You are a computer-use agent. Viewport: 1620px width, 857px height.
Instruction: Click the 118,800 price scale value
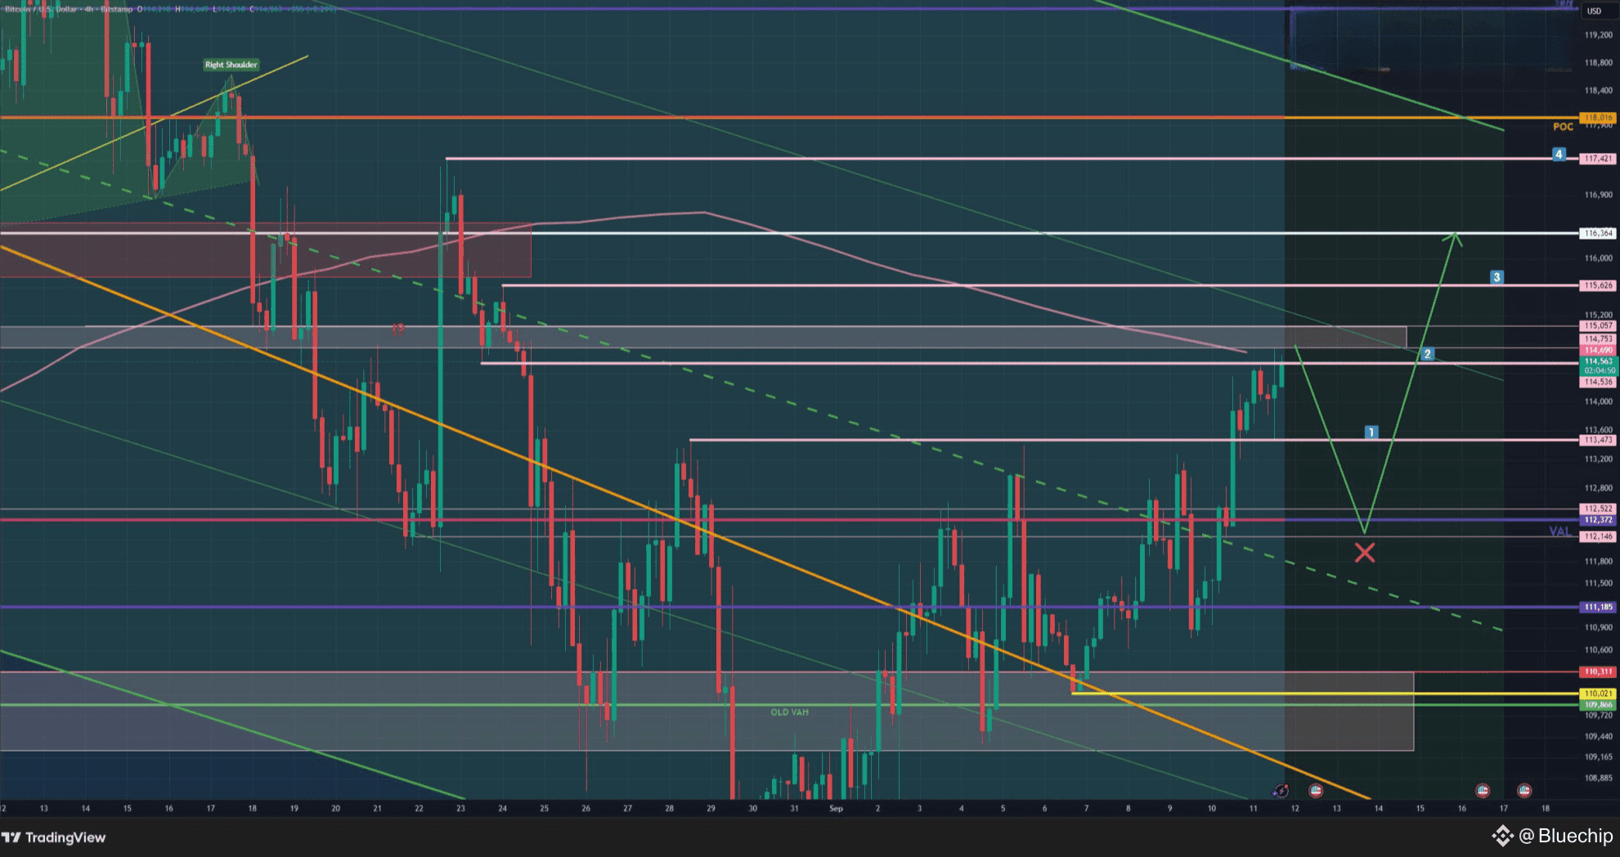point(1598,63)
